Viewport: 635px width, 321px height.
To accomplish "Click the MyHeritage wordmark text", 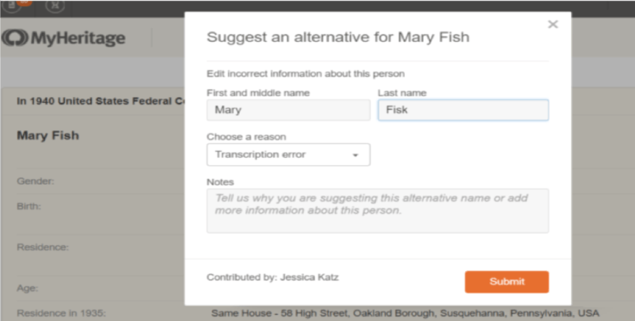I will coord(78,38).
